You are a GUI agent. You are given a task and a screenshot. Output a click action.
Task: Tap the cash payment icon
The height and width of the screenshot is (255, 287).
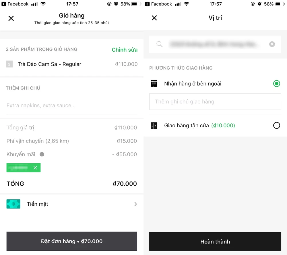[x=13, y=204]
